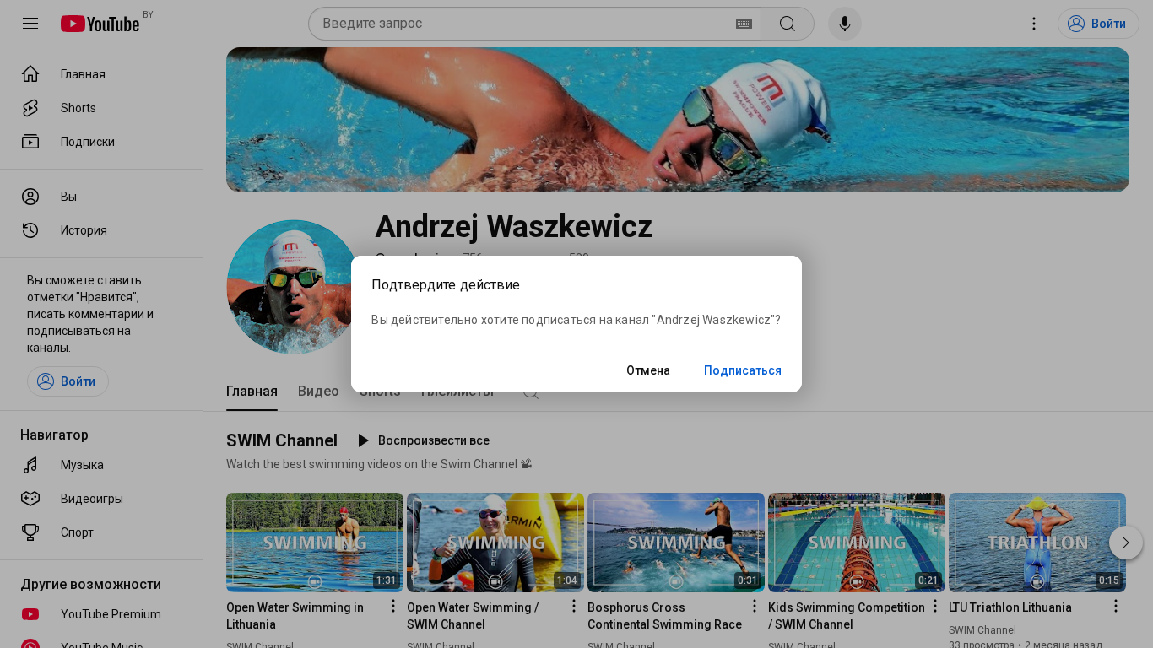1153x648 pixels.
Task: Open the LTU Triathlon Lithuania thumbnail
Action: (1037, 543)
